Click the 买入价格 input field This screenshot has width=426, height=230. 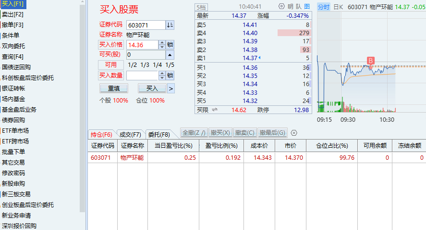[x=142, y=45]
